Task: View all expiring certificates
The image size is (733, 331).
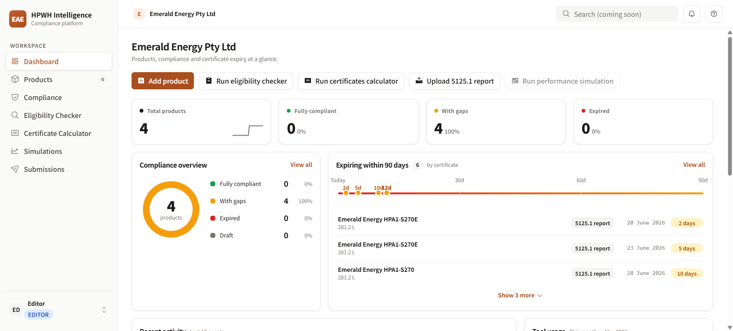Action: point(694,165)
